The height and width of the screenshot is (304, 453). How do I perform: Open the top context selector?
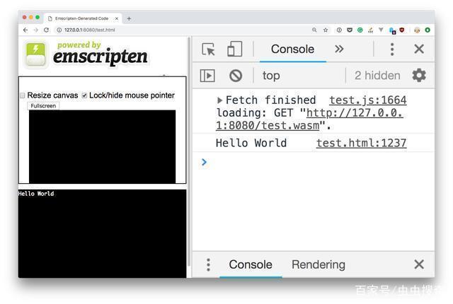pyautogui.click(x=271, y=76)
